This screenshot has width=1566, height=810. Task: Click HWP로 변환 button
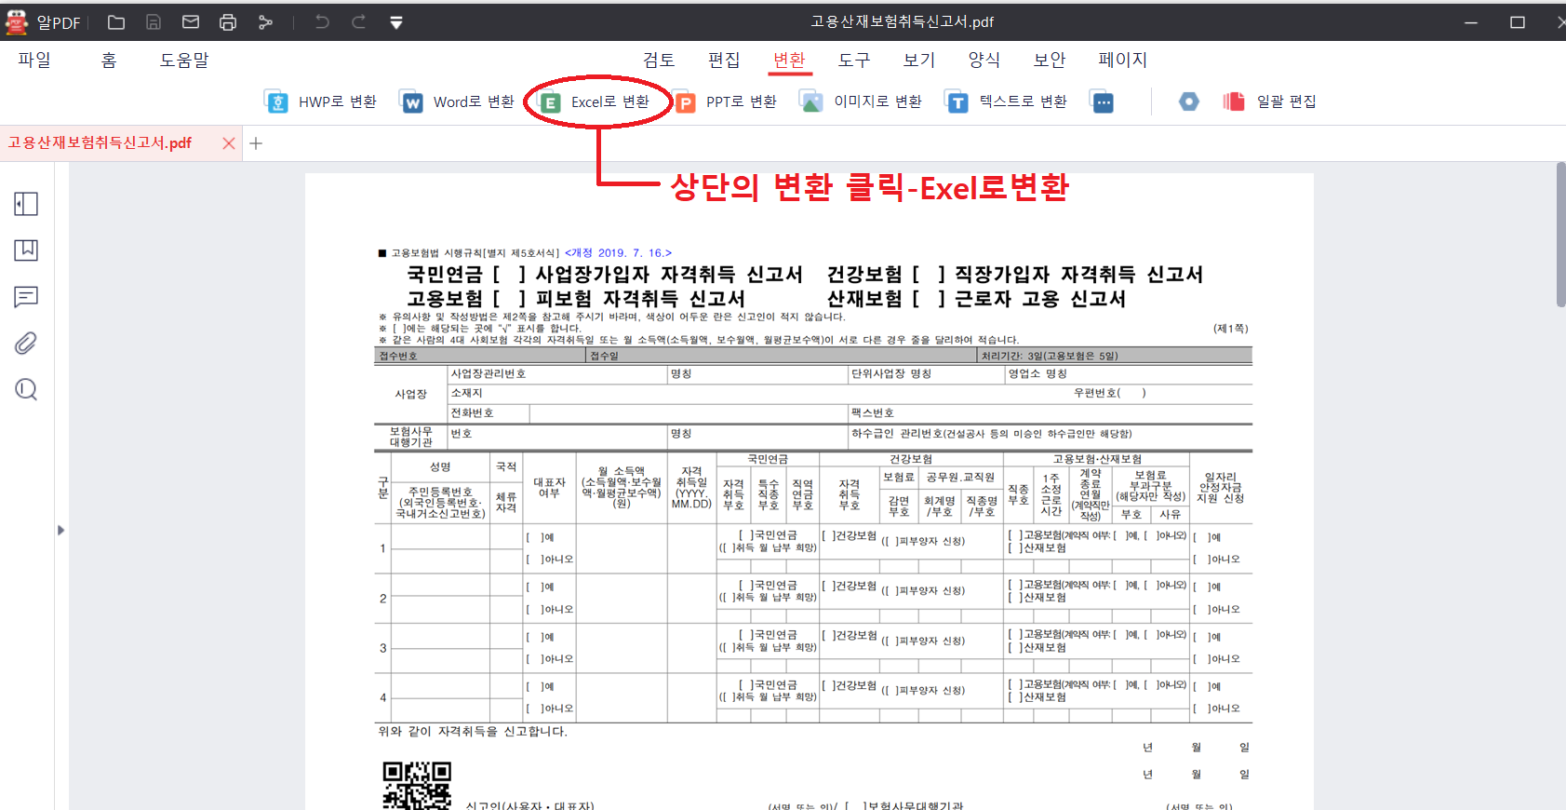(321, 101)
